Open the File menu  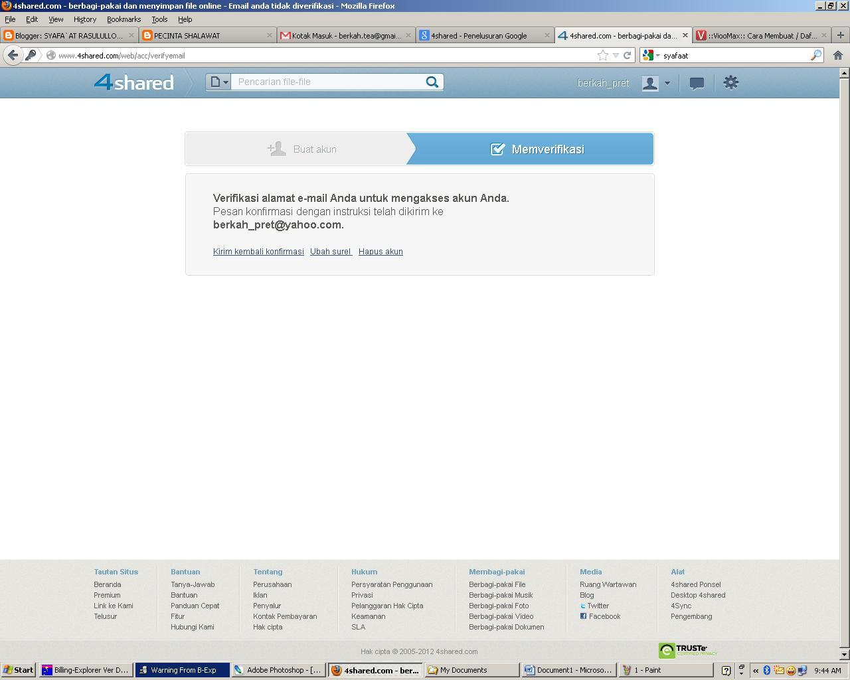click(x=10, y=19)
